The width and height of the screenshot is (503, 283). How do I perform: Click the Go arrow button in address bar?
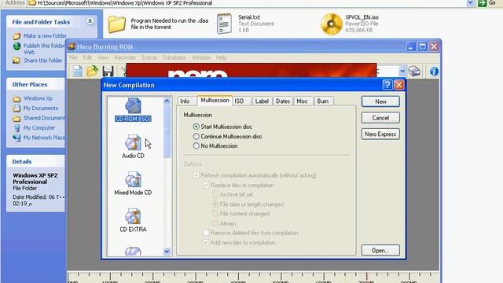pos(482,3)
